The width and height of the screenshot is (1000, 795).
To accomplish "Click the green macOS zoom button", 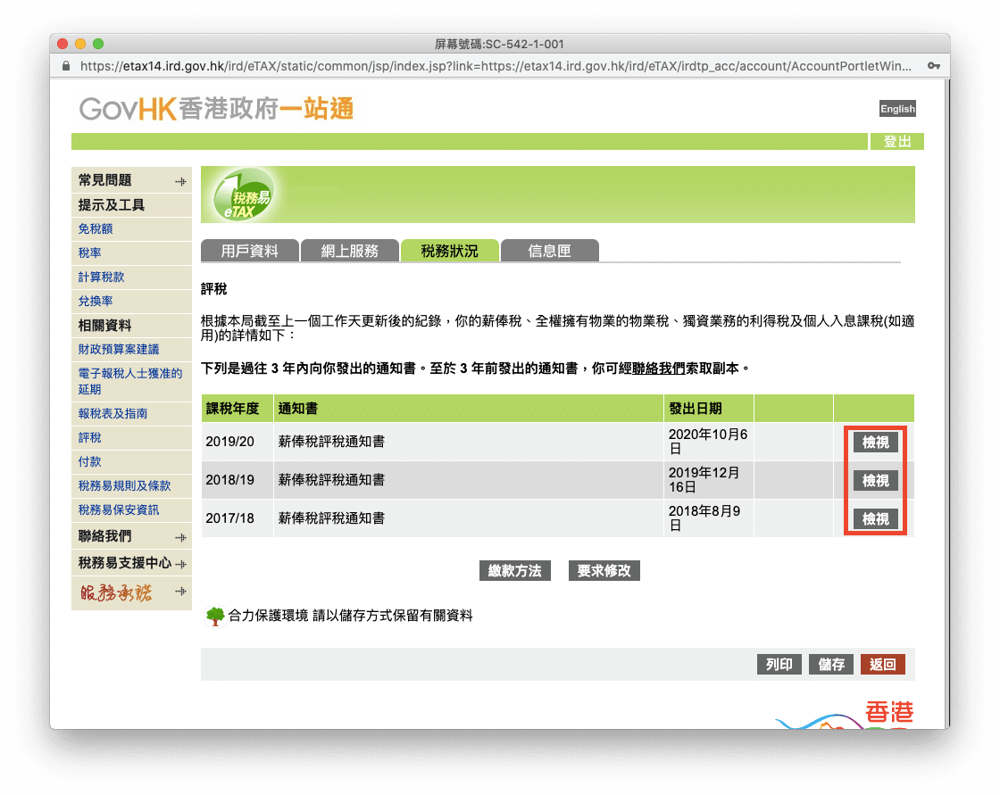I will 98,44.
